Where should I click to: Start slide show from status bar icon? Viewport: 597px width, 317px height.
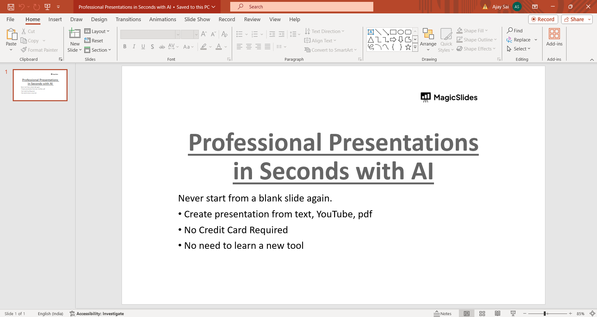(x=513, y=314)
